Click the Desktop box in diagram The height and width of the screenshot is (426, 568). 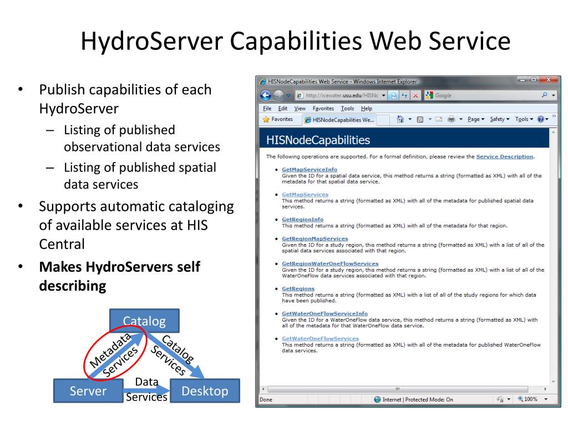[x=205, y=391]
